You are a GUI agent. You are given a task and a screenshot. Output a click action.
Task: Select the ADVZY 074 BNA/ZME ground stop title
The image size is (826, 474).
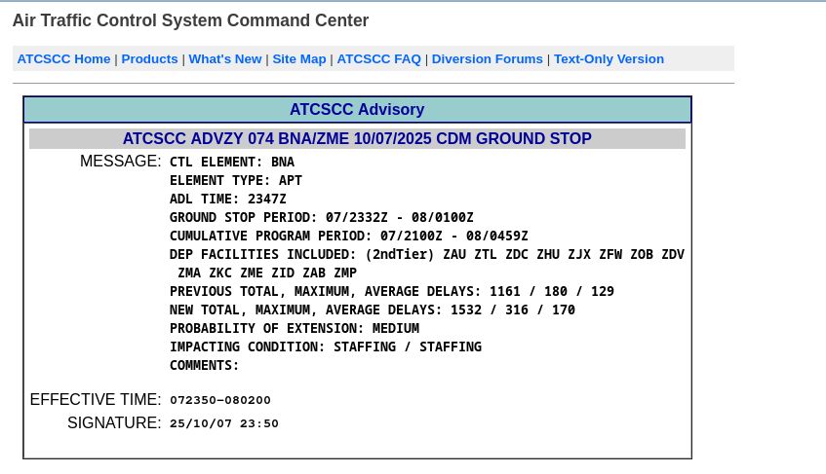357,139
